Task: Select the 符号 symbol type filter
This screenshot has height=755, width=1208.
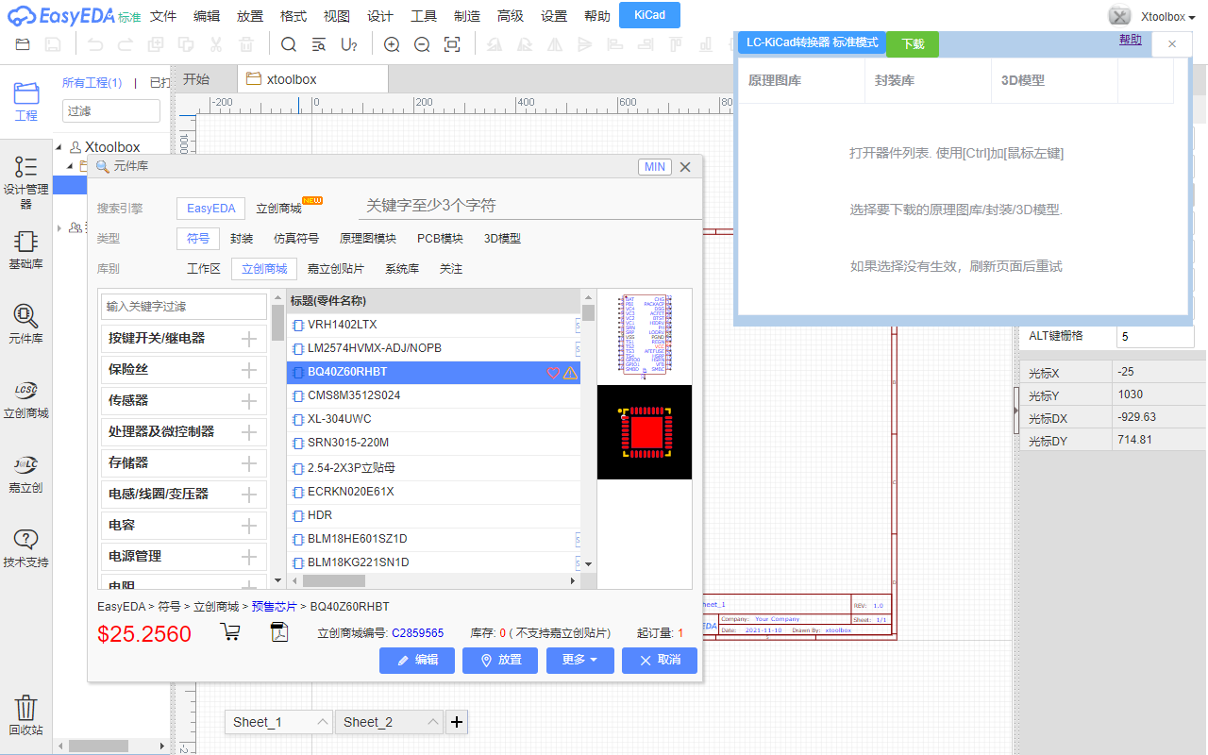Action: click(x=198, y=239)
